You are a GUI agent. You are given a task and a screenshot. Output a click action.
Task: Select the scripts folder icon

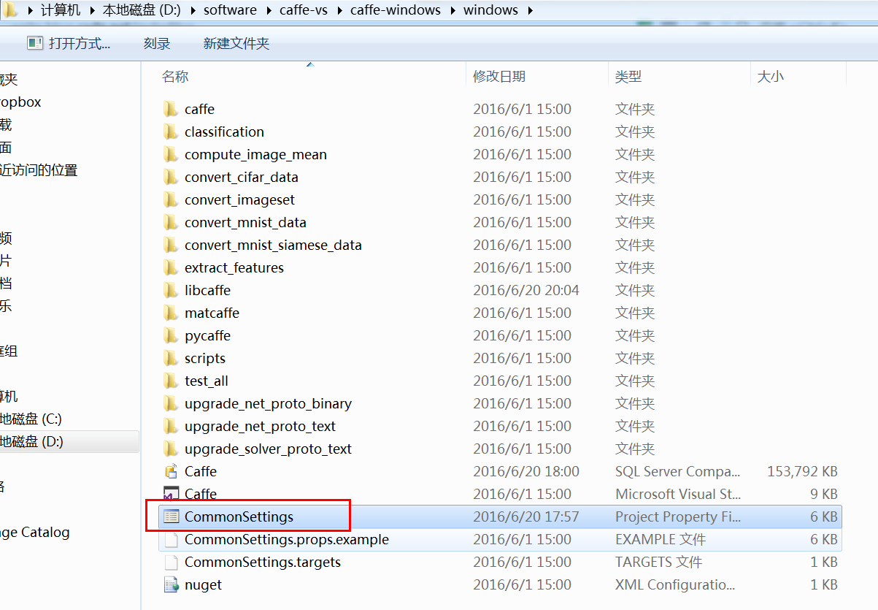click(x=171, y=358)
